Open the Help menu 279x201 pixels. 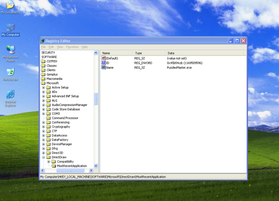pos(85,47)
